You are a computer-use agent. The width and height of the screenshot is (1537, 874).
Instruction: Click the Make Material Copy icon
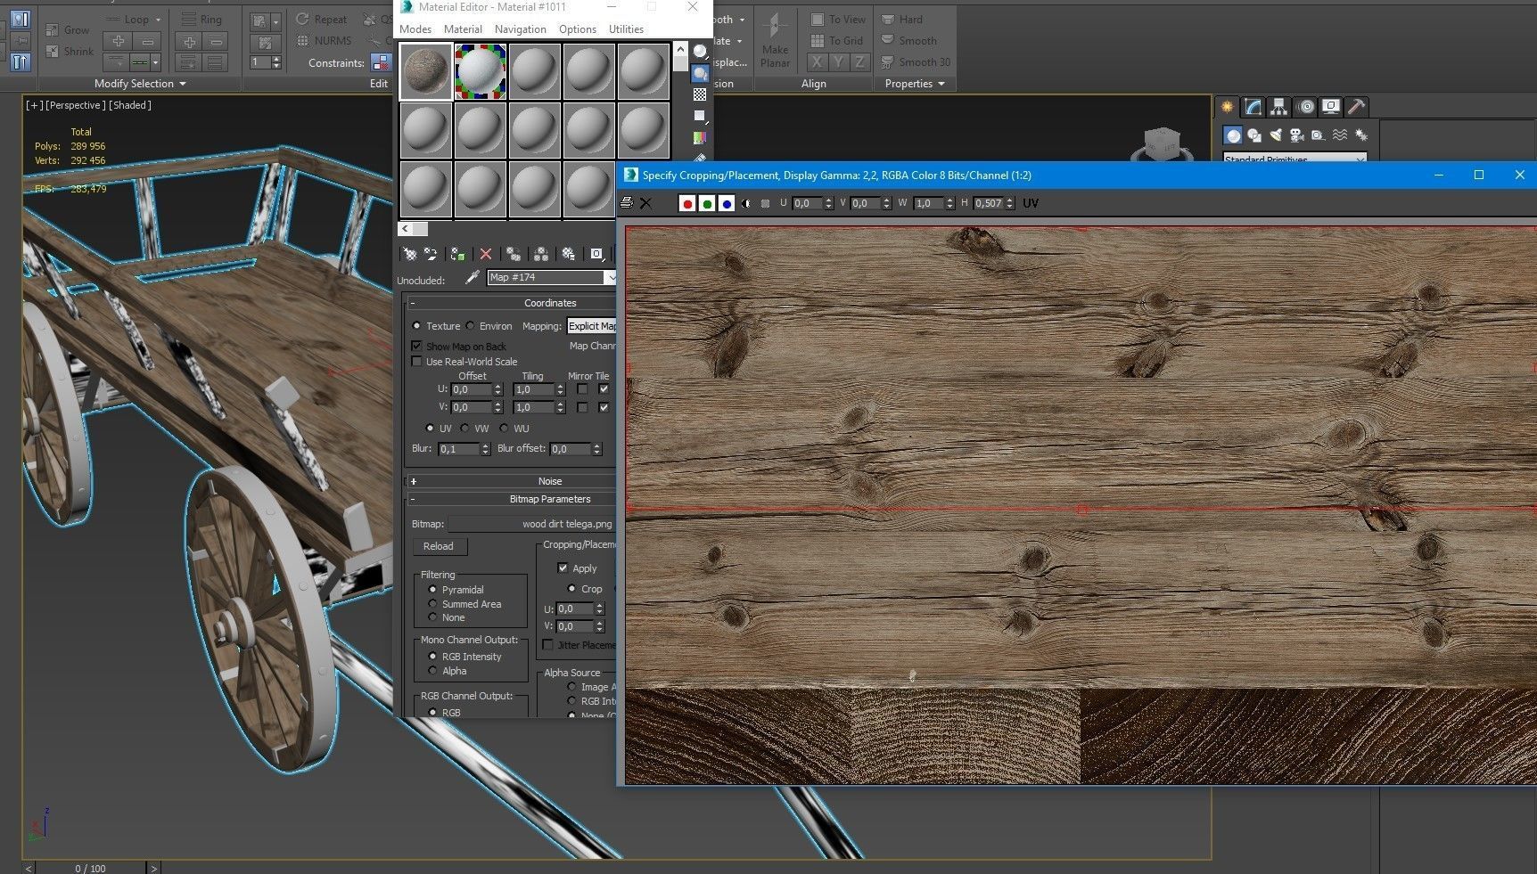point(514,254)
